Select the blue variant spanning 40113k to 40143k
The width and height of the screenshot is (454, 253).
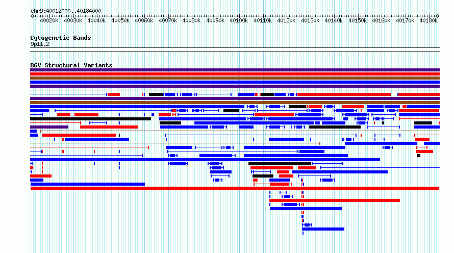pos(306,209)
